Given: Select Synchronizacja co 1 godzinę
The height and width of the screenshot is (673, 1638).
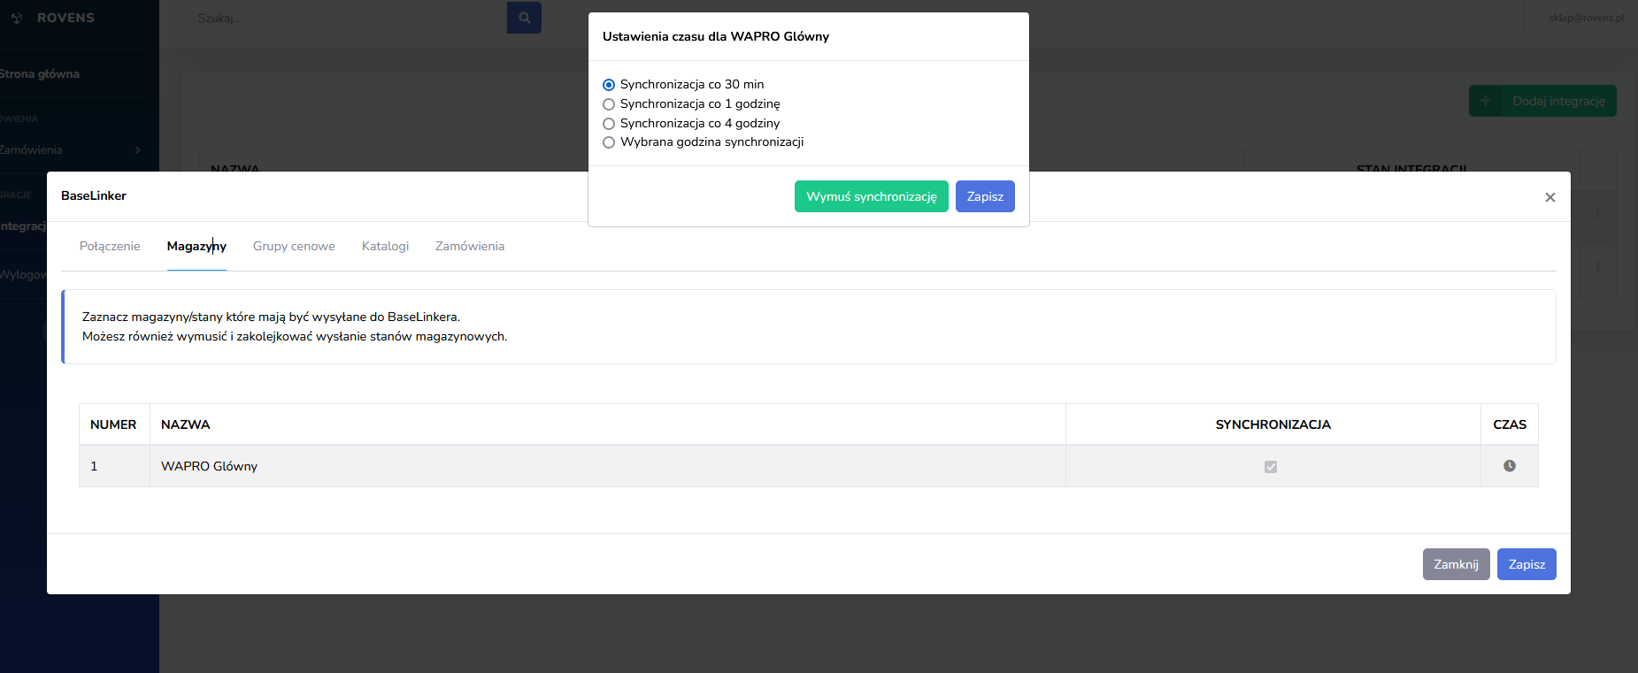Looking at the screenshot, I should [609, 104].
